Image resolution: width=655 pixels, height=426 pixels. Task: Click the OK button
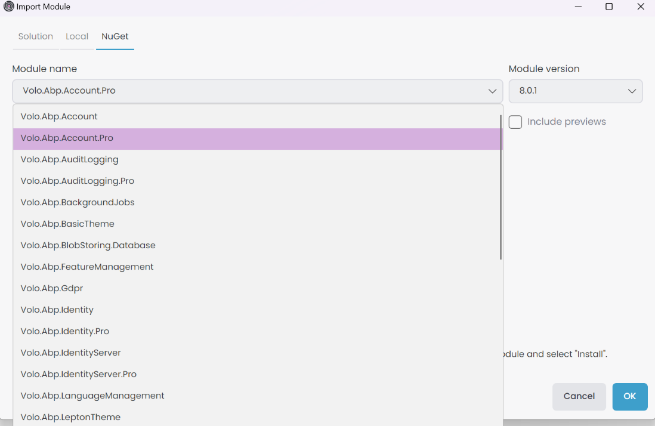tap(629, 396)
